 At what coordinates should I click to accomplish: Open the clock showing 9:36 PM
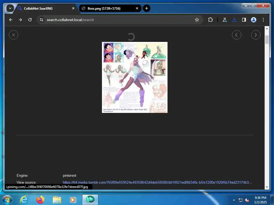[260, 200]
